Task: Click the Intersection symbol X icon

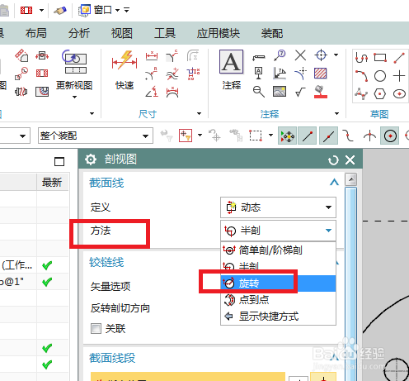Action: pos(300,55)
